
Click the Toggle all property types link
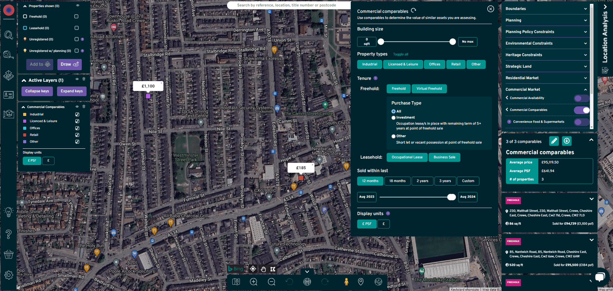(400, 55)
